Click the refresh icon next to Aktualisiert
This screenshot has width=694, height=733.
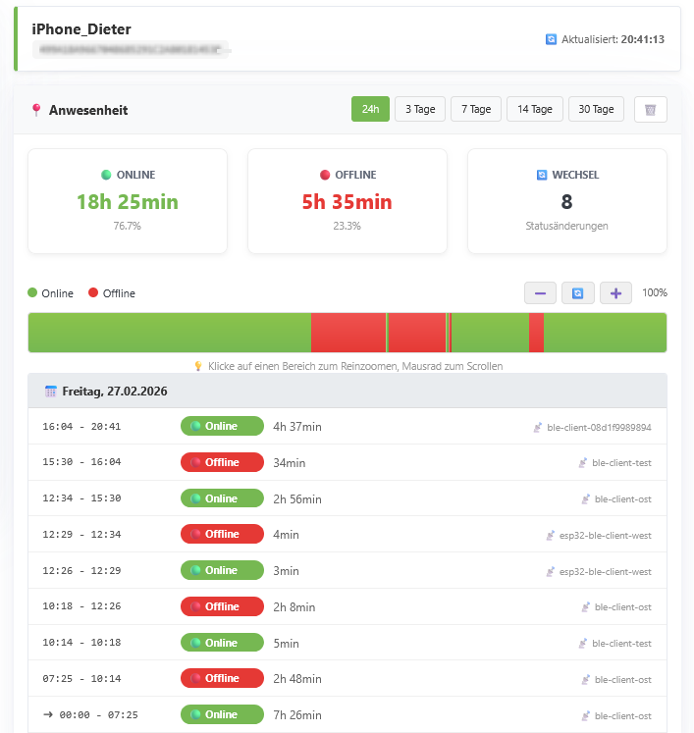[x=551, y=39]
